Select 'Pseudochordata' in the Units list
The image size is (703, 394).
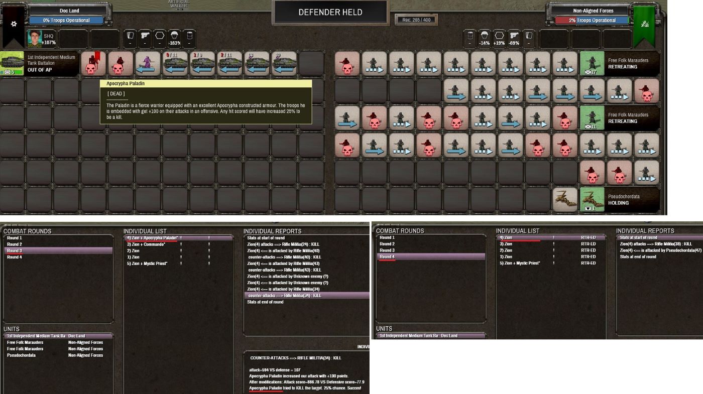(x=58, y=355)
